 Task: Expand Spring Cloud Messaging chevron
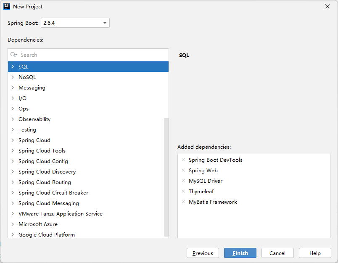coord(13,203)
